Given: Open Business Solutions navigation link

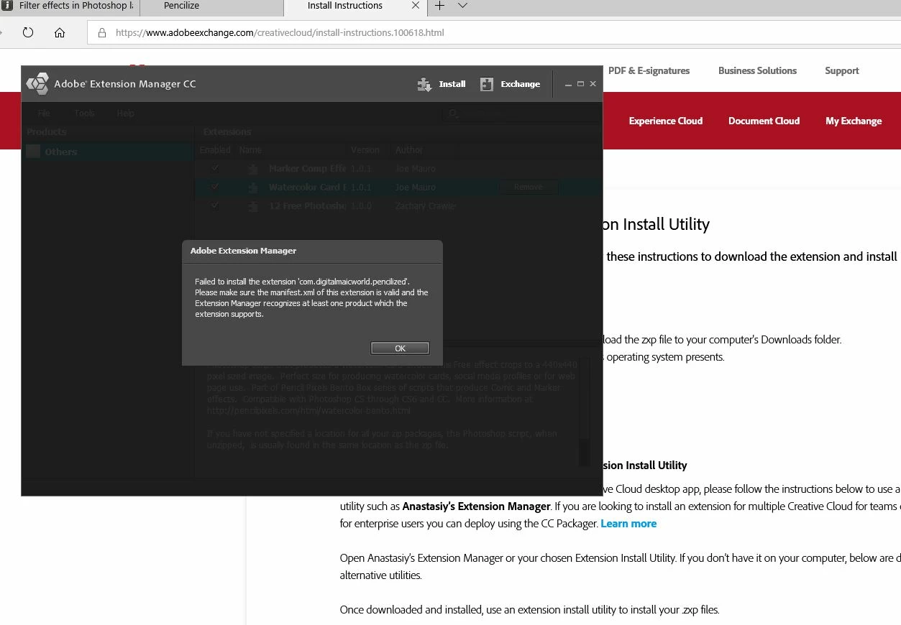Looking at the screenshot, I should (757, 70).
